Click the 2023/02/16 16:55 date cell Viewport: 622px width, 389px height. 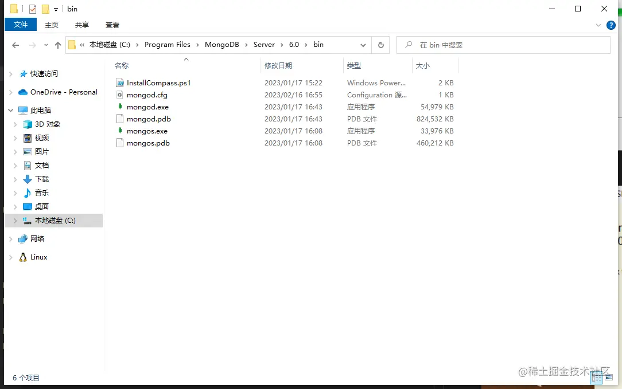click(x=294, y=95)
